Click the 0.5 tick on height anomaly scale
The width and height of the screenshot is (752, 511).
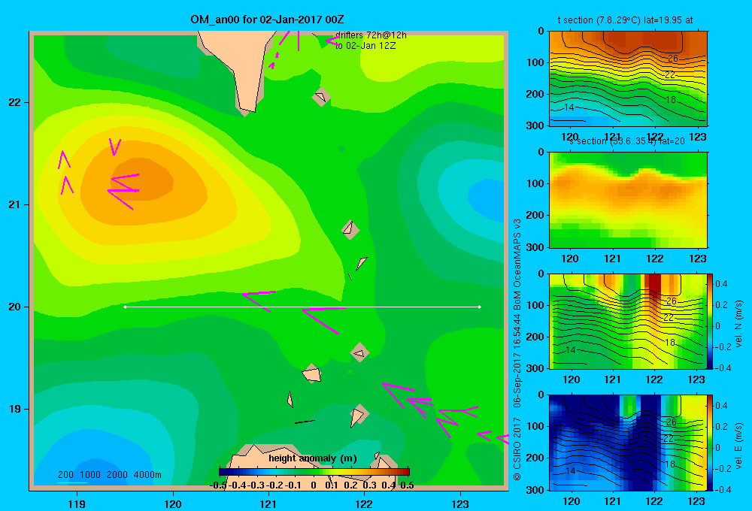coord(407,485)
